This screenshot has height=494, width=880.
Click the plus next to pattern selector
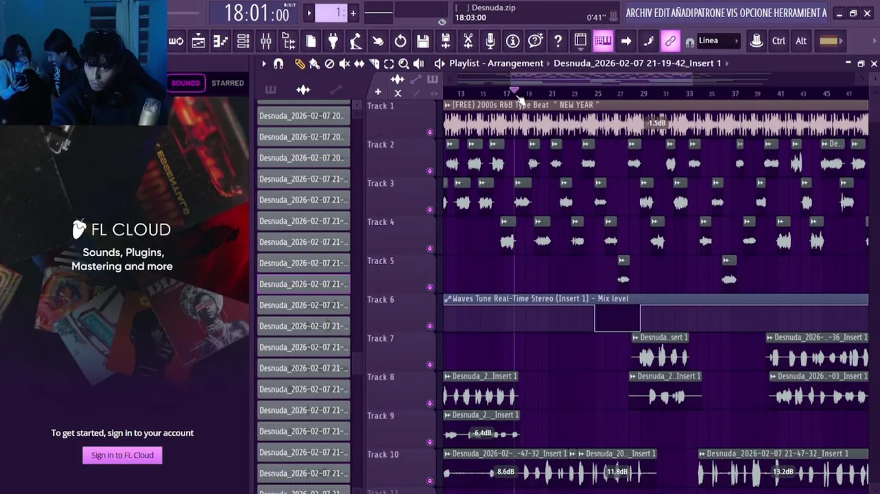pos(353,13)
